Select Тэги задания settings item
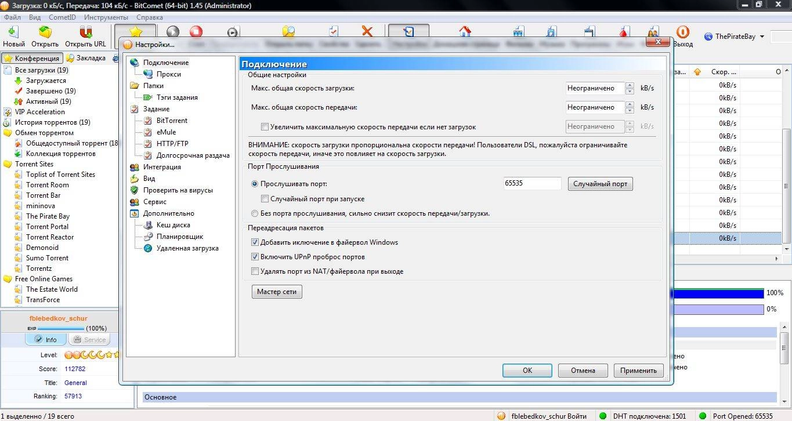This screenshot has width=792, height=421. (x=176, y=97)
